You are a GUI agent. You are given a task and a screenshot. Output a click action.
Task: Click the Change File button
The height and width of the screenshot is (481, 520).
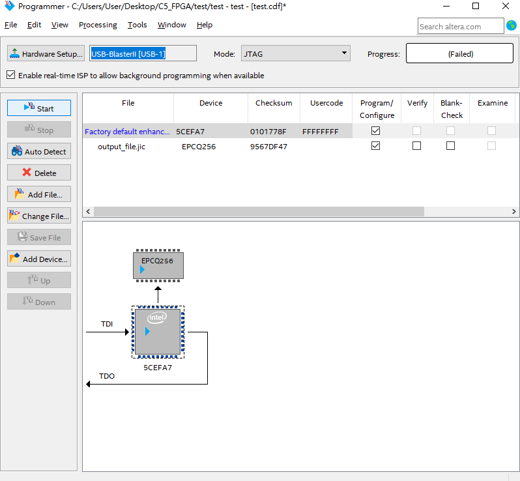click(39, 216)
